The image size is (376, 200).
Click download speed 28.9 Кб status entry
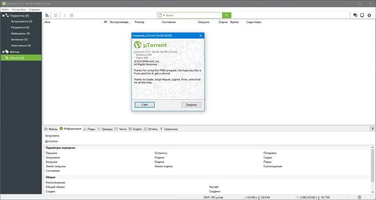pos(257,197)
